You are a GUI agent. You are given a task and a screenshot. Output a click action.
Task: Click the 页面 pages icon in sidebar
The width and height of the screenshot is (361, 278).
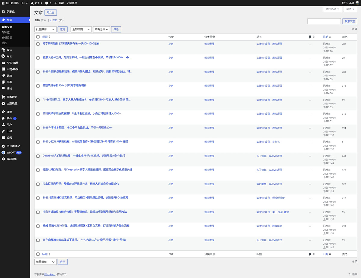pos(3,82)
